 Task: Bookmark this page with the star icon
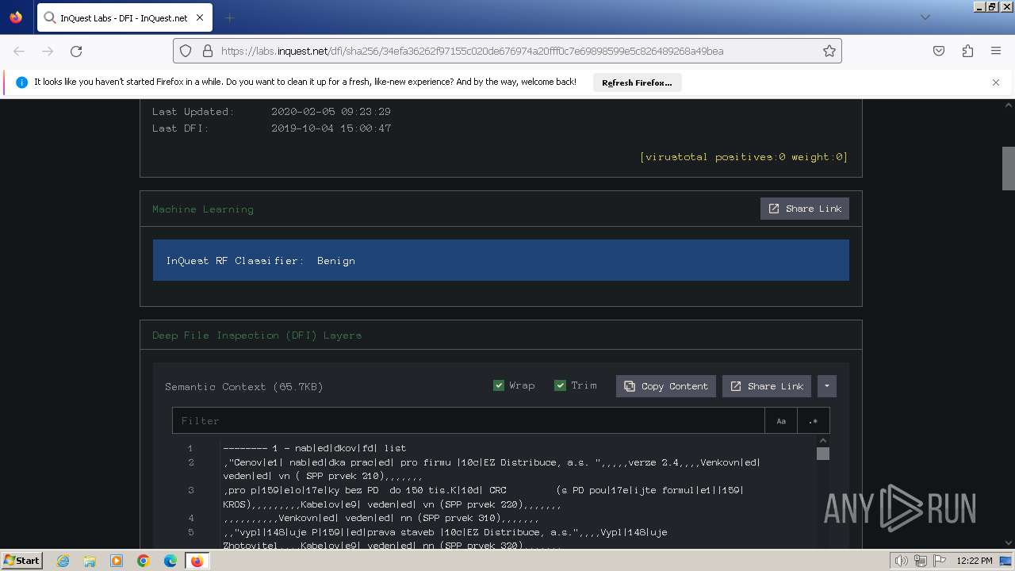[x=829, y=51]
